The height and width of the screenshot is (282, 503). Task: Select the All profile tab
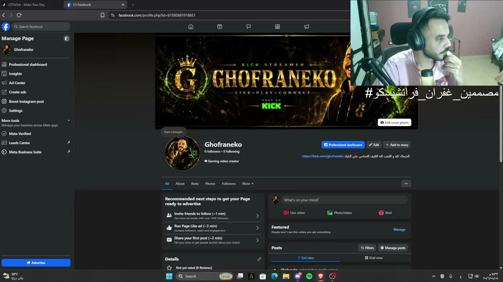click(x=167, y=184)
